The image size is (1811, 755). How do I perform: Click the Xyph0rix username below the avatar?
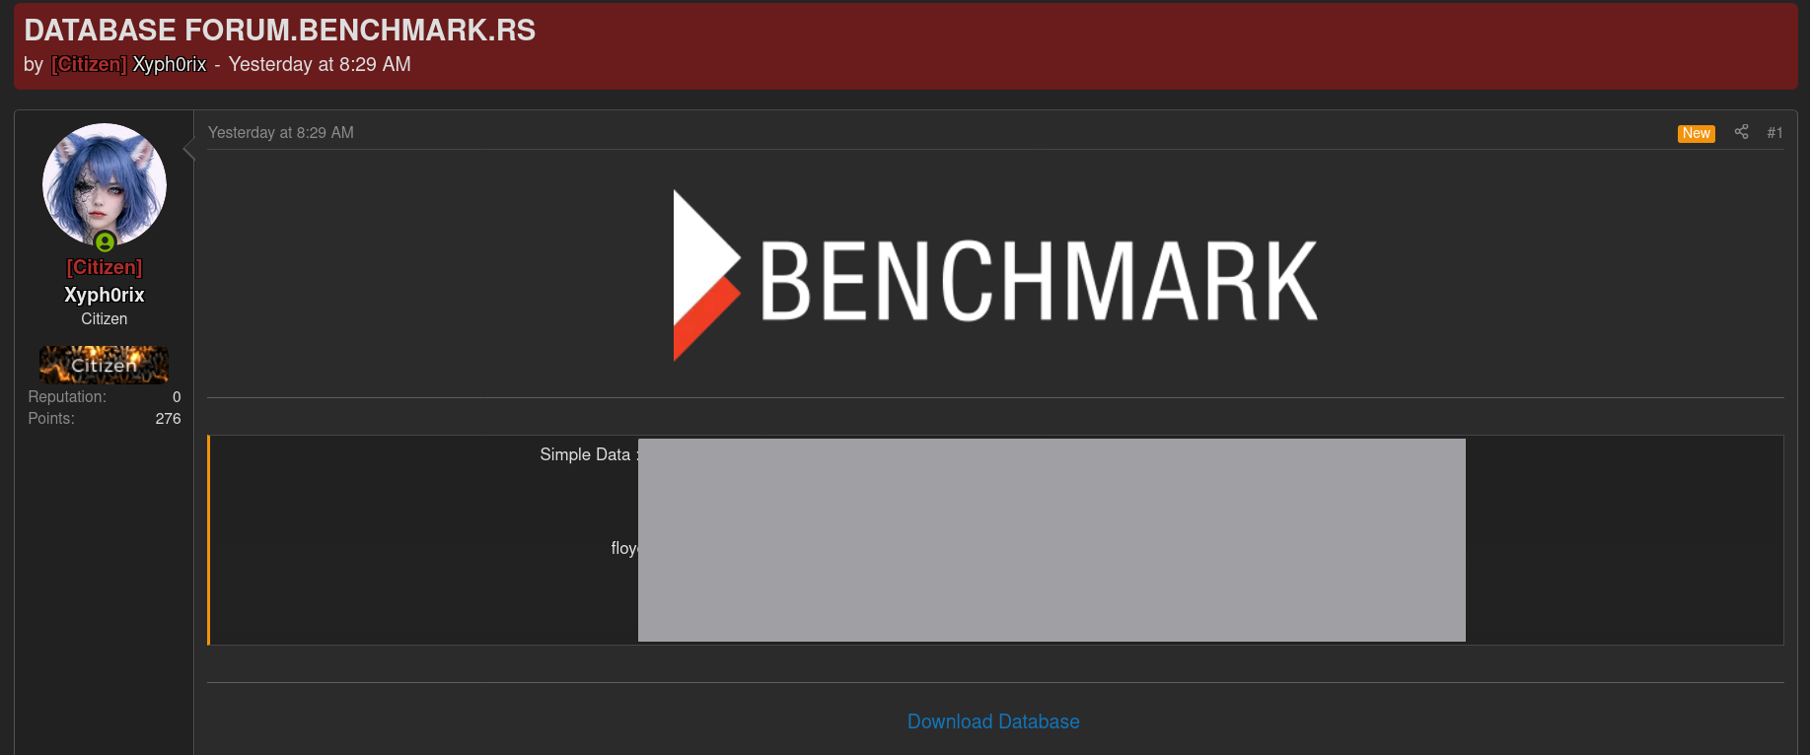105,295
